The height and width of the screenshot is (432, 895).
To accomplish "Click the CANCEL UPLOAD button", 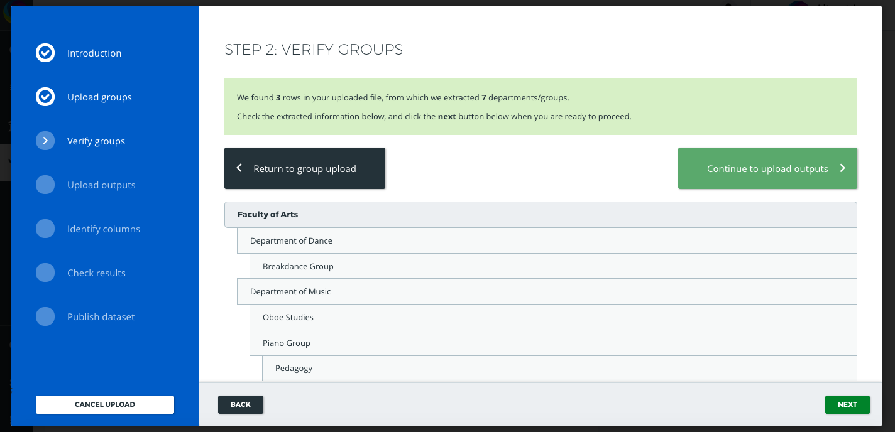I will point(105,404).
